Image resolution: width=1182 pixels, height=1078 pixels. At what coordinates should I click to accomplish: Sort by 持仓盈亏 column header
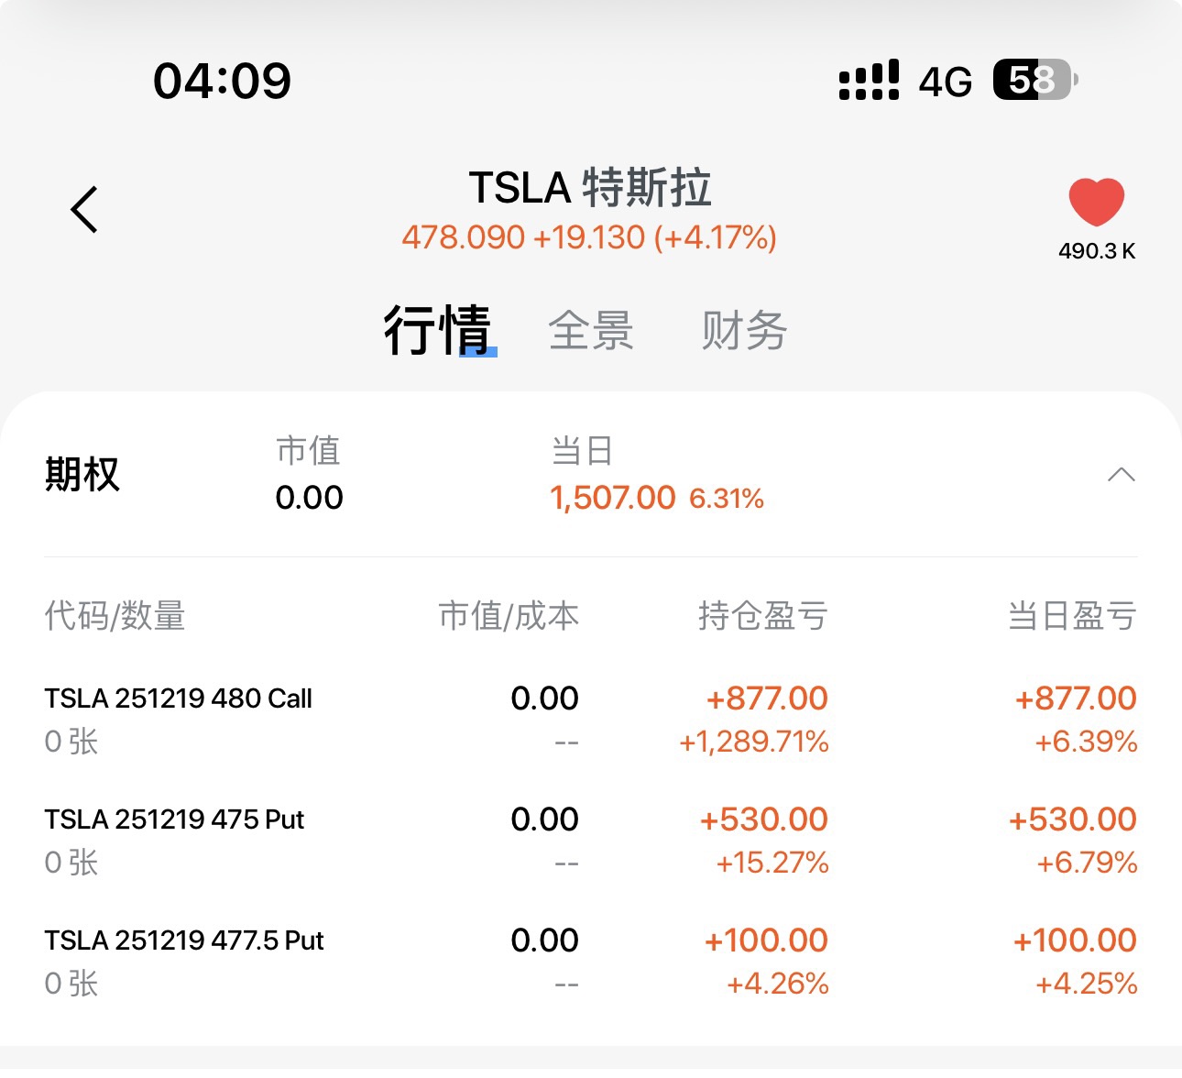click(x=762, y=616)
